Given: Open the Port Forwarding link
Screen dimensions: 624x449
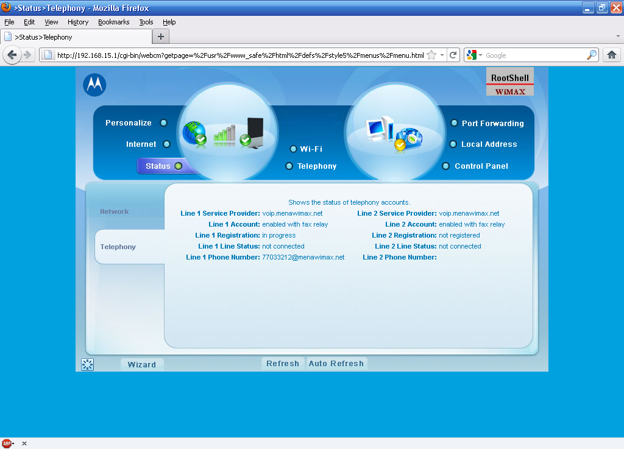Looking at the screenshot, I should (492, 123).
